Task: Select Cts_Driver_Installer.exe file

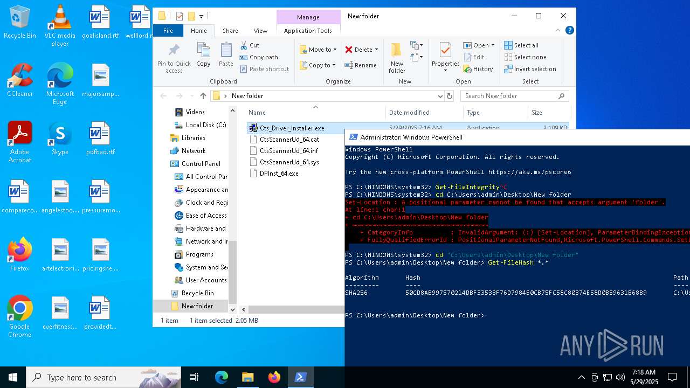Action: 292,128
